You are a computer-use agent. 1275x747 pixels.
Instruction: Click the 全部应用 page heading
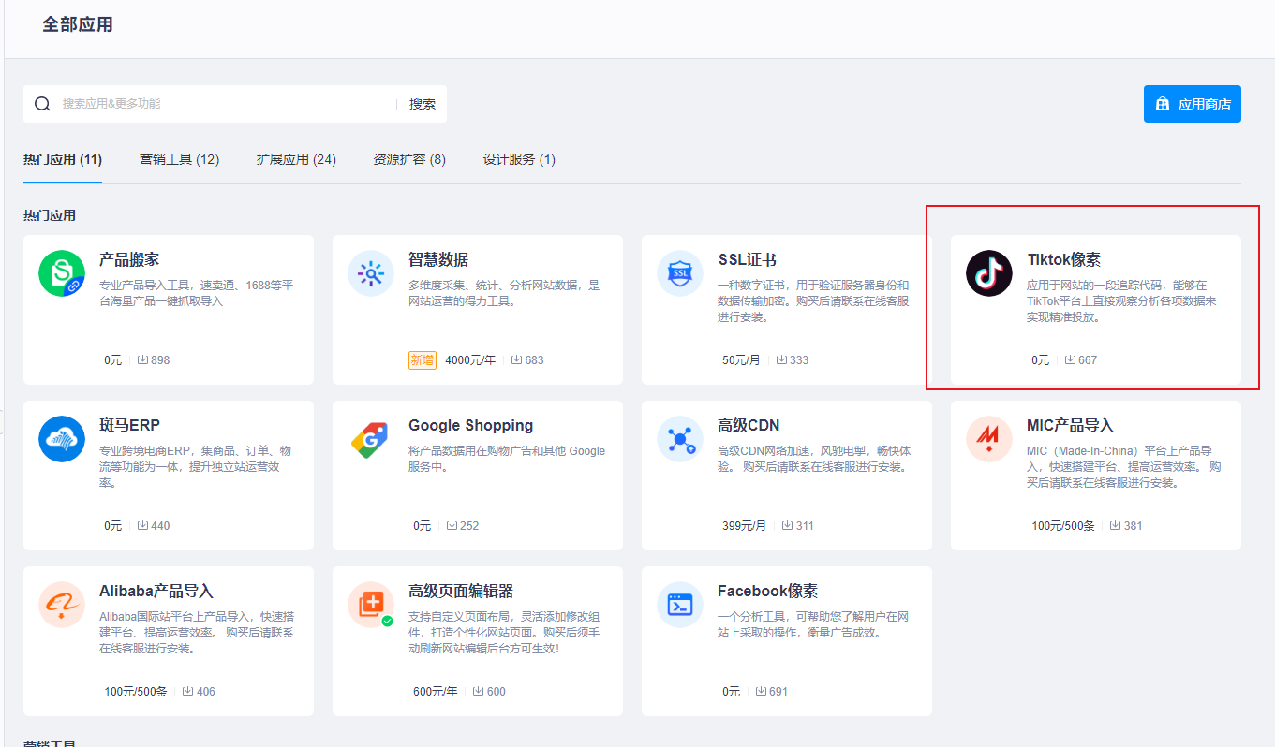pos(78,24)
